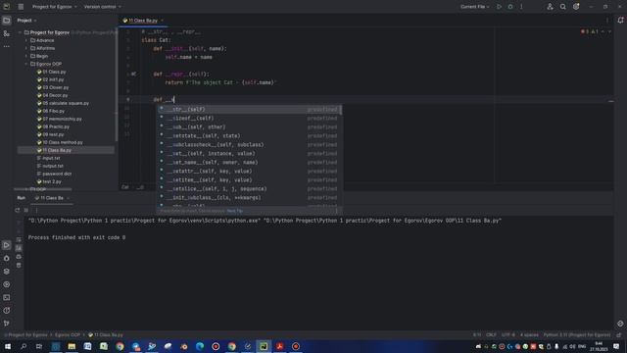Open Project for Egorov project dropdown

click(55, 7)
